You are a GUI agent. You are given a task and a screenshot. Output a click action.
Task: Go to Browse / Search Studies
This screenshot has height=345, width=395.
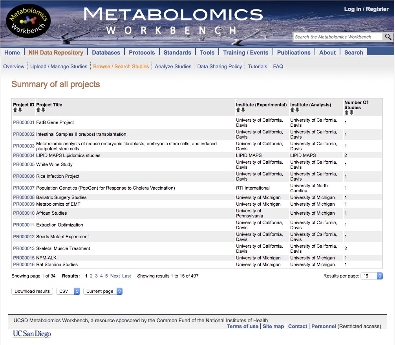point(121,66)
